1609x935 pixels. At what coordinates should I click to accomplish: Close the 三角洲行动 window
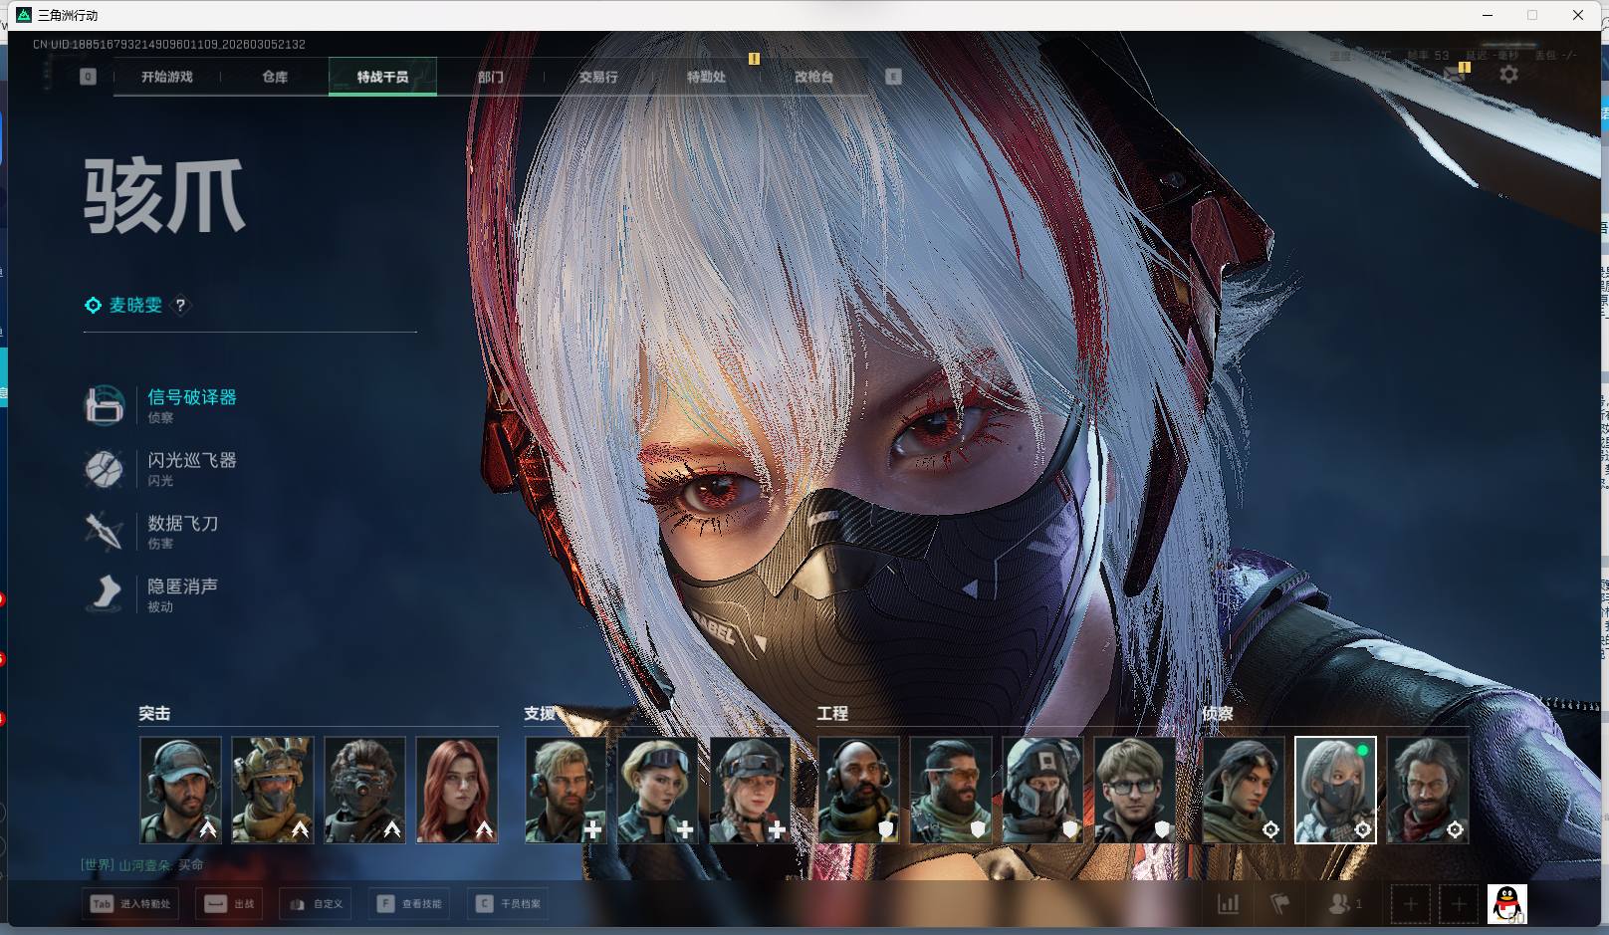[x=1578, y=15]
